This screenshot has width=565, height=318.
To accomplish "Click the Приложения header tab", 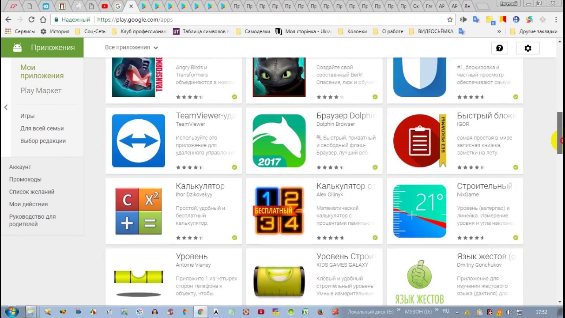I will (x=42, y=48).
